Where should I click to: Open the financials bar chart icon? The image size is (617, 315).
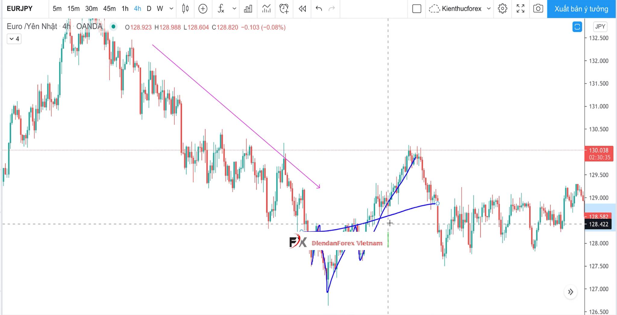coord(248,9)
